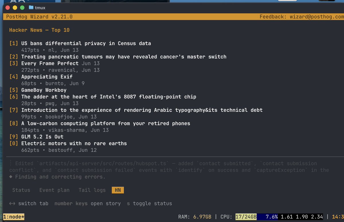Click the '184pts • vikas-sharma, Jun 13' line

tap(65, 130)
